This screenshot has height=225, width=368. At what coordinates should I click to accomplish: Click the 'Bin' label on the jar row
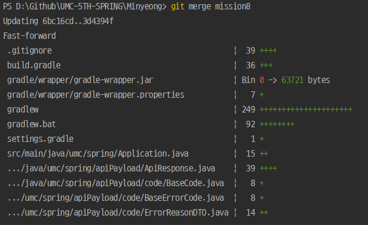pyautogui.click(x=248, y=80)
